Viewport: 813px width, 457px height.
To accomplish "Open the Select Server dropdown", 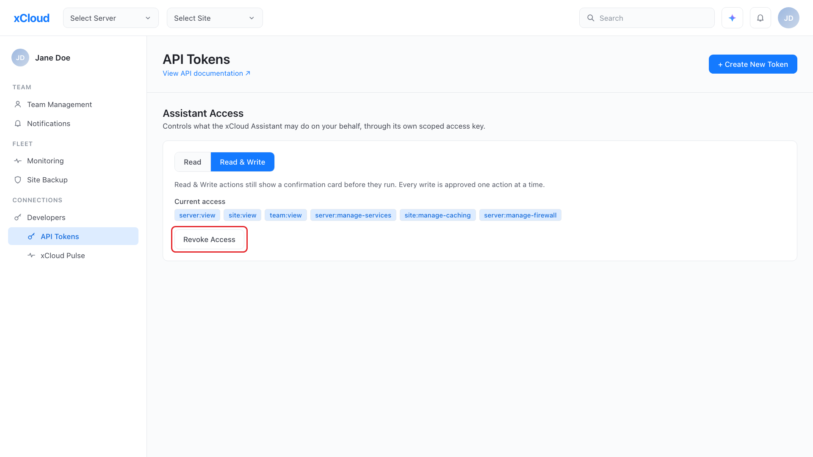I will pos(111,18).
